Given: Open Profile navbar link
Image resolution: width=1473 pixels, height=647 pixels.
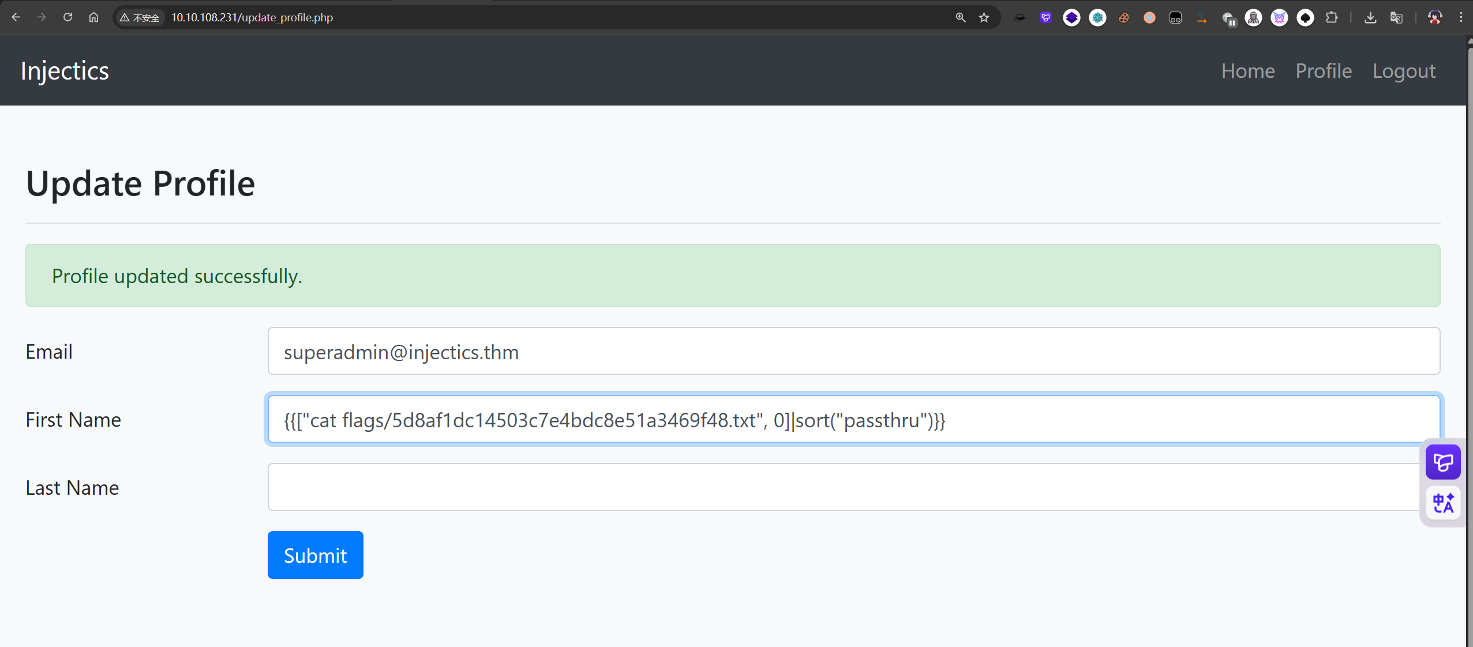Looking at the screenshot, I should tap(1323, 70).
